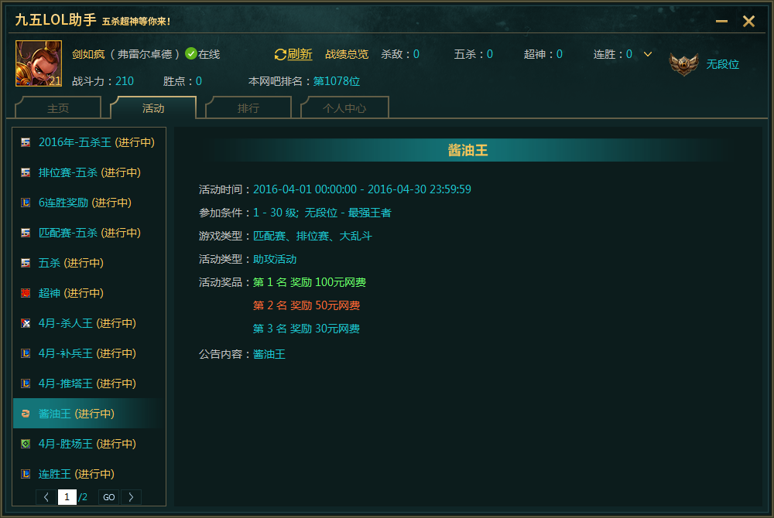Viewport: 774px width, 518px height.
Task: Click the 酱油王 title banner
Action: pos(467,150)
